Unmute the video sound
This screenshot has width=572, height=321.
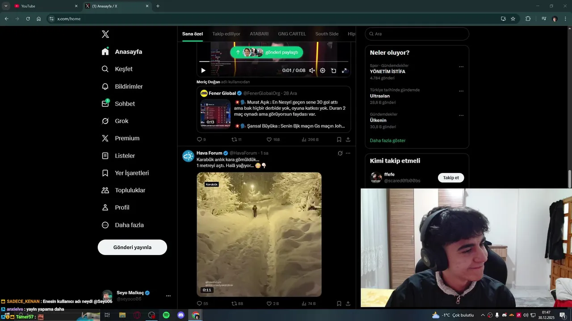coord(312,70)
